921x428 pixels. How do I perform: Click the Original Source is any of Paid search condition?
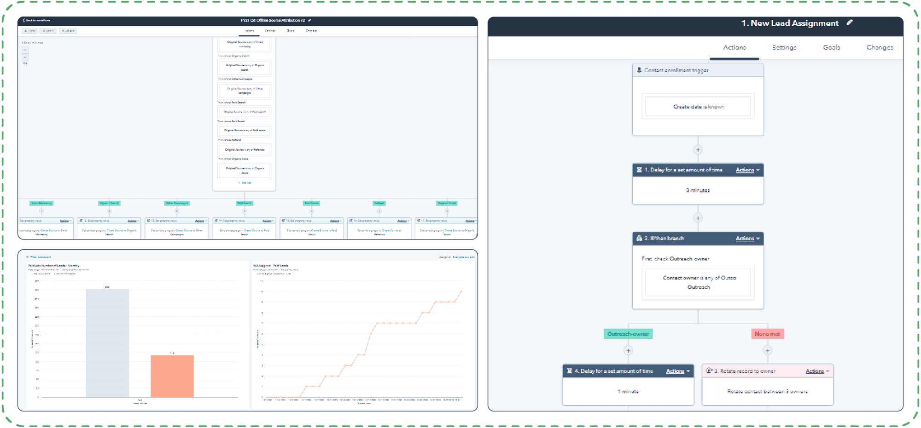point(245,112)
